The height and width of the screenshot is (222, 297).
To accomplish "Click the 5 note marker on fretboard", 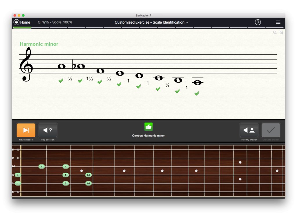I will (x=66, y=175).
